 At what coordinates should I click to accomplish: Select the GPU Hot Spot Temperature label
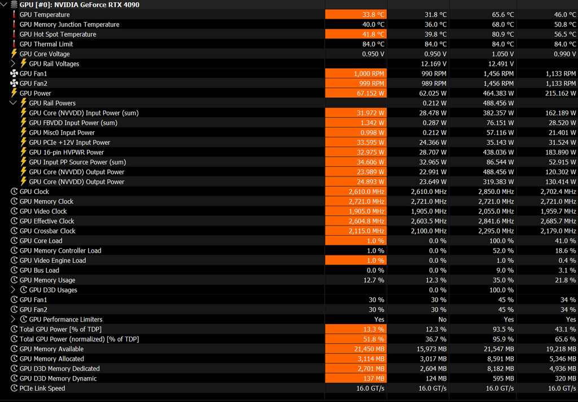point(58,34)
